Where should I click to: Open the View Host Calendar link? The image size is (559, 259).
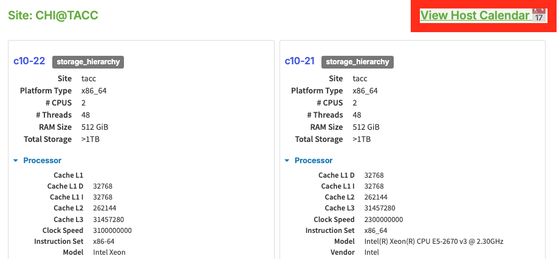click(x=483, y=16)
